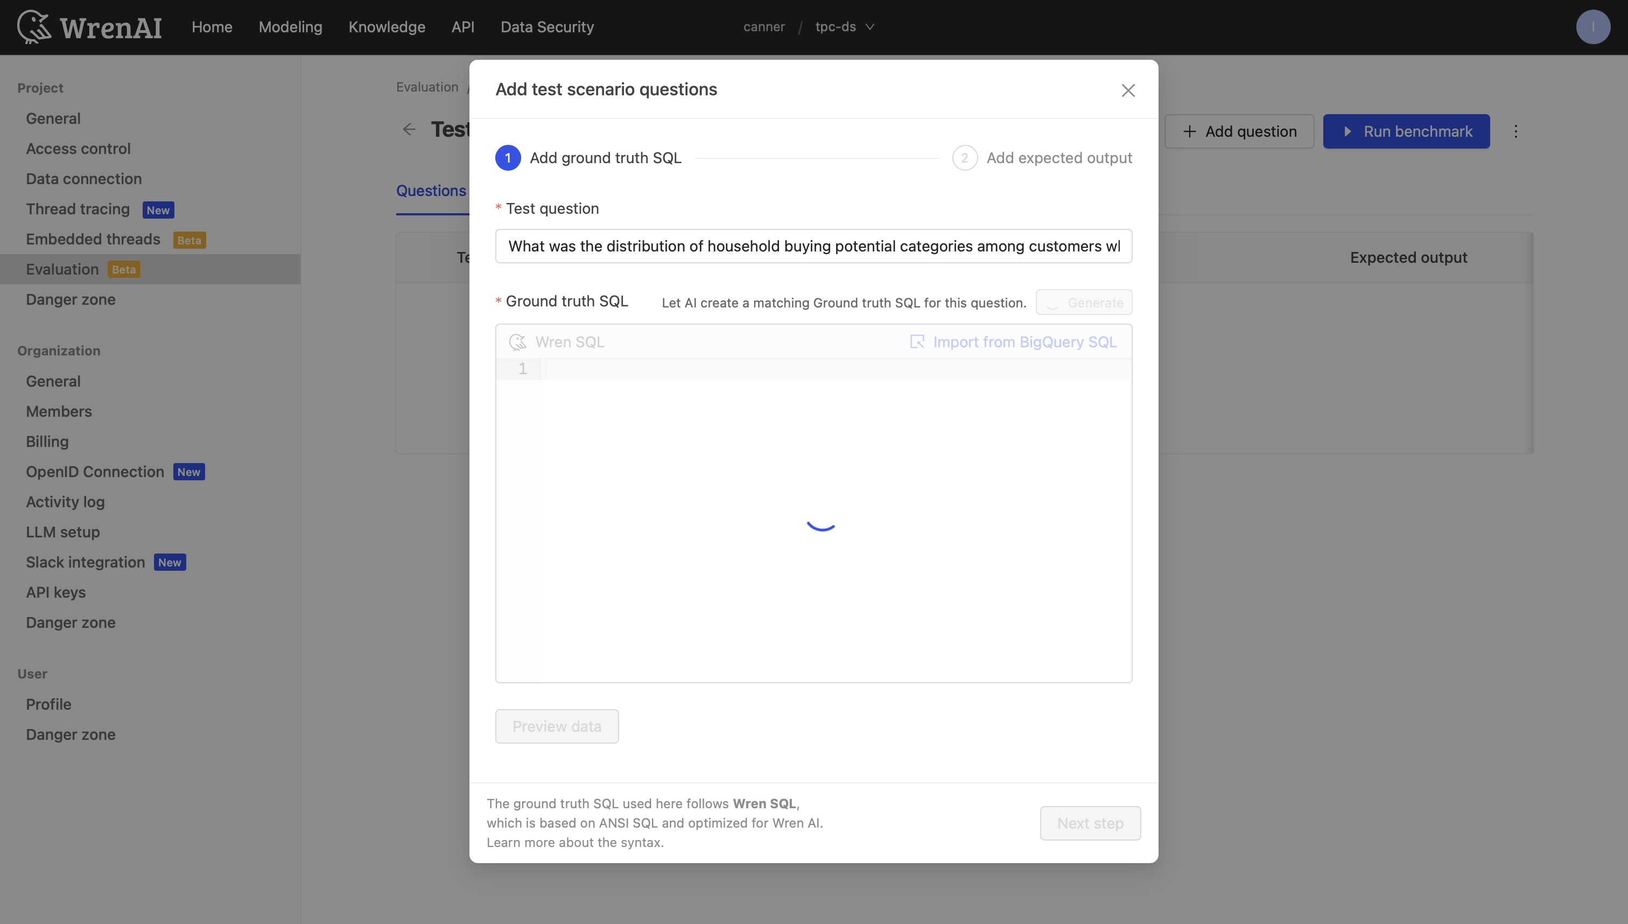Open the Learn more about the syntax link
Viewport: 1628px width, 924px height.
pyautogui.click(x=574, y=843)
